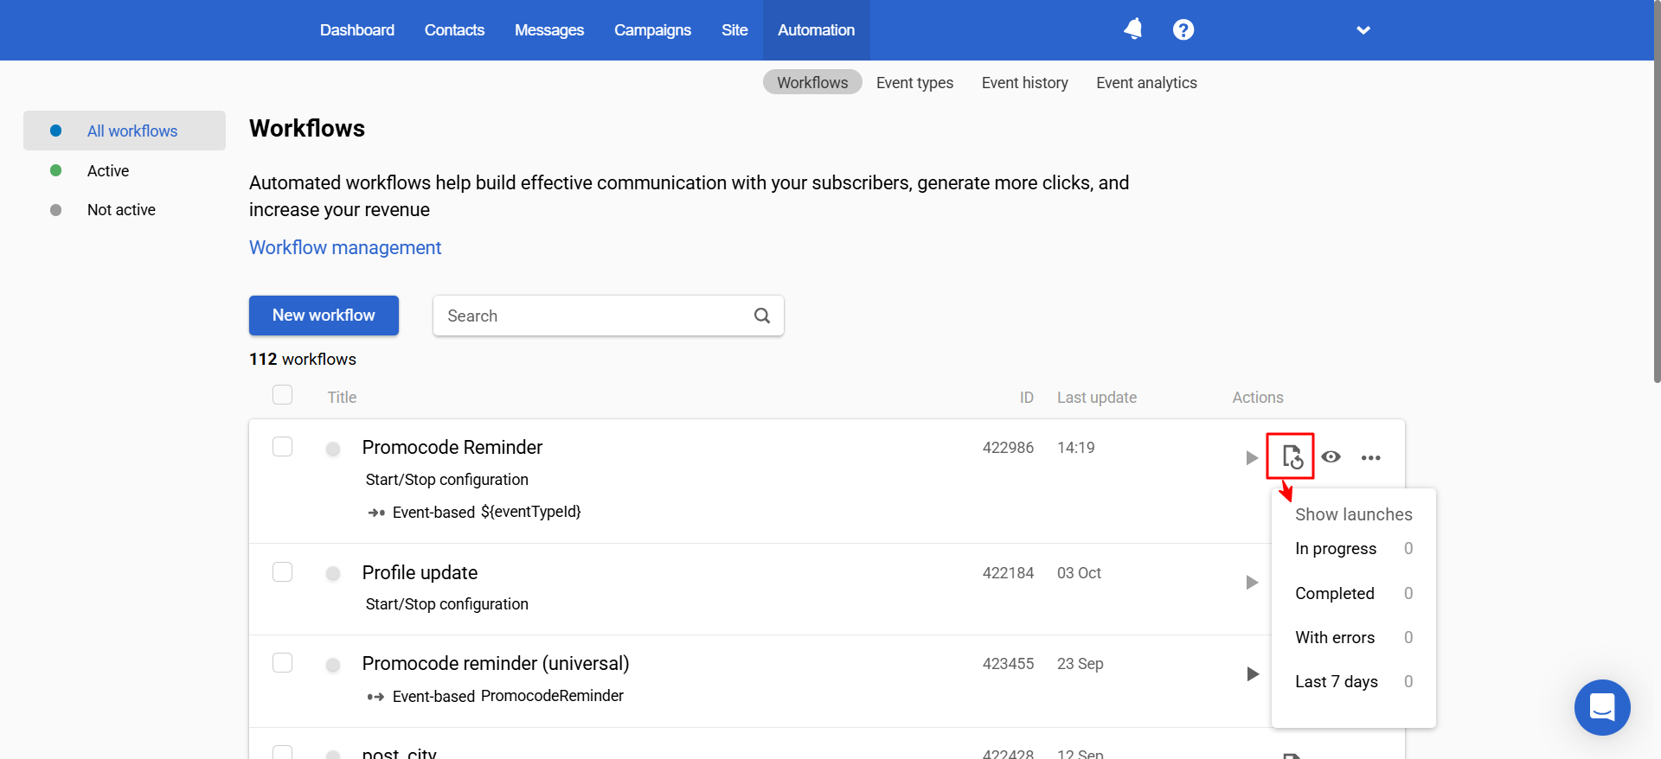This screenshot has height=759, width=1661.
Task: Tick the Promocode Reminder checkbox
Action: coord(283,447)
